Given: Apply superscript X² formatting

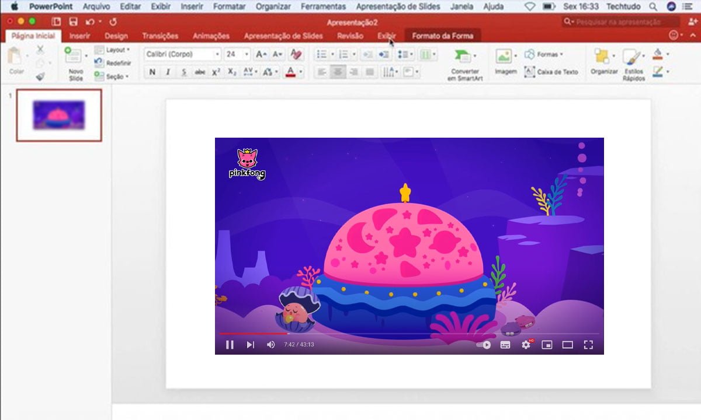Looking at the screenshot, I should (216, 72).
